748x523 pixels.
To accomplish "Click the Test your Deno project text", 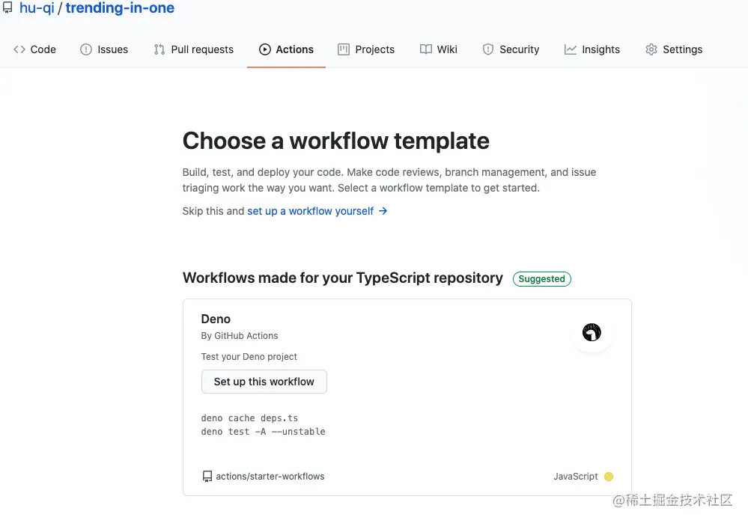I will [x=249, y=357].
